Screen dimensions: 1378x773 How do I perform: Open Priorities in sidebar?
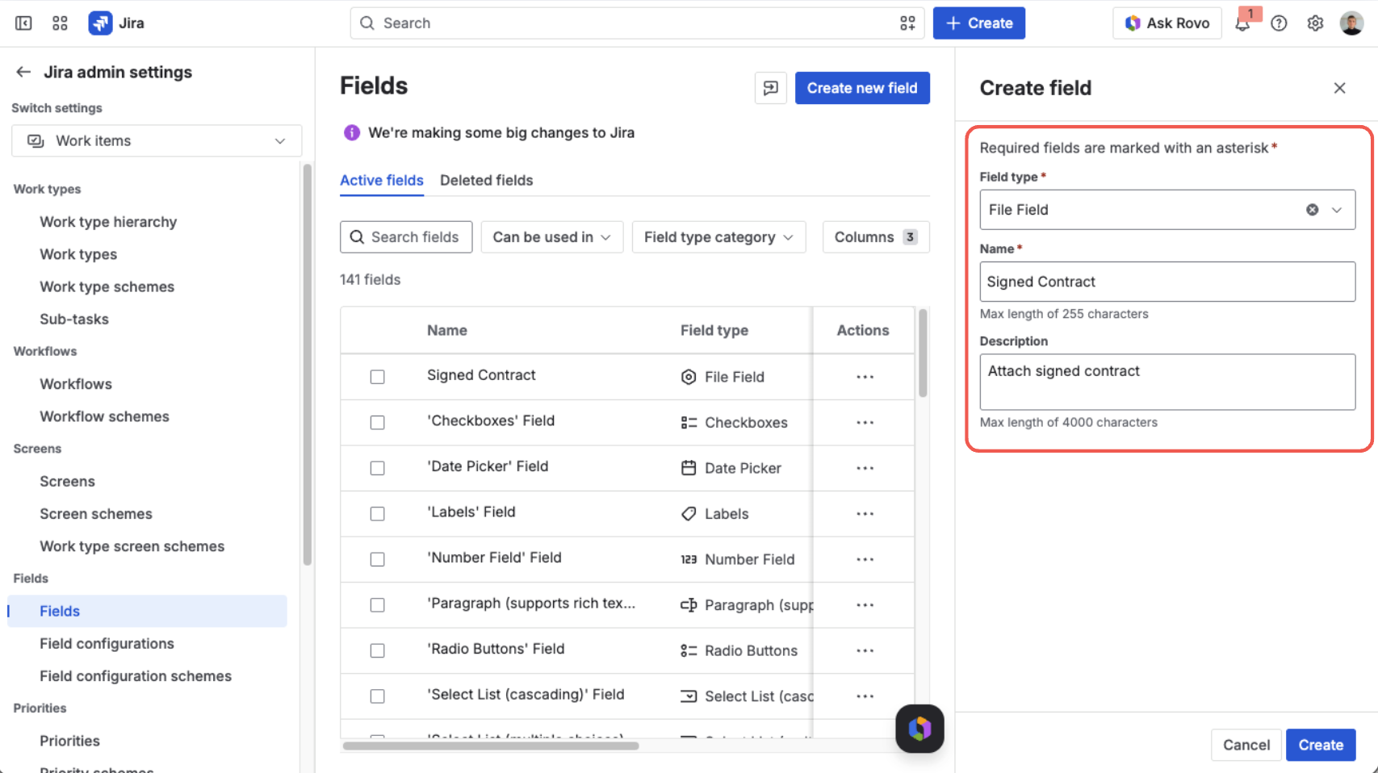(x=69, y=741)
